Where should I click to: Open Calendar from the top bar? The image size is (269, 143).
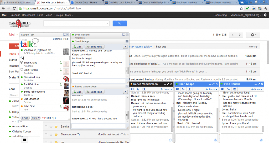pos(15,15)
